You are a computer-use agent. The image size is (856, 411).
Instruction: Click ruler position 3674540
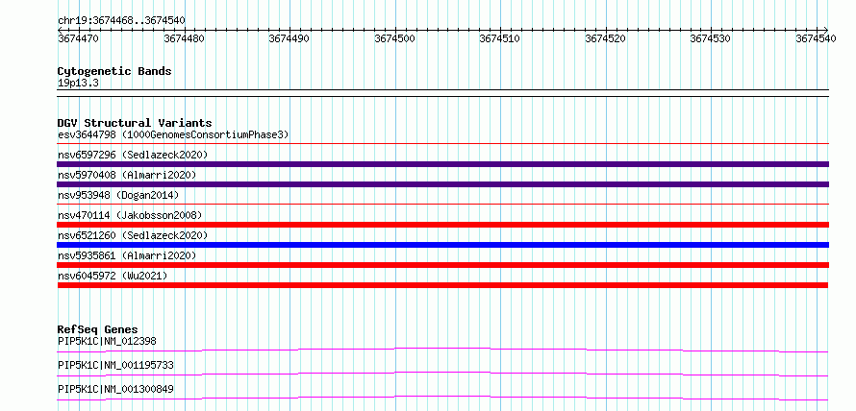(817, 38)
